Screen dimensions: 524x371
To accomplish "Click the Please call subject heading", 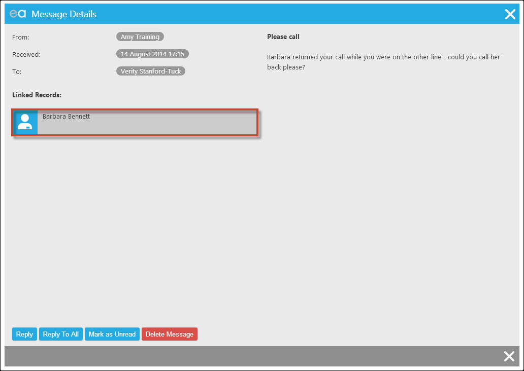I will tap(283, 36).
